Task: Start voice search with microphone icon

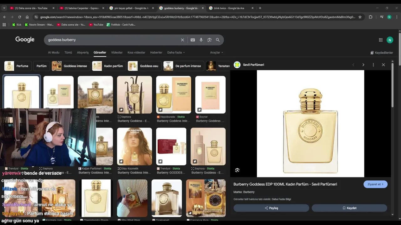Action: [201, 40]
